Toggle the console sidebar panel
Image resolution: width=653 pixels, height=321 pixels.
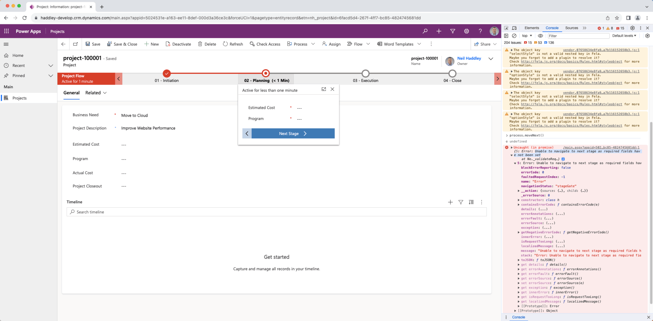coord(506,36)
